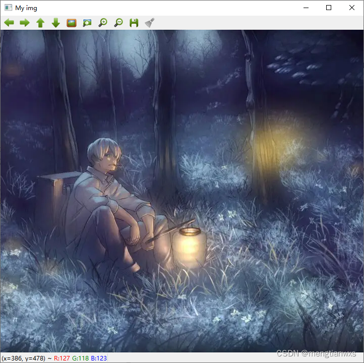Open display properties with the brush icon

(150, 23)
